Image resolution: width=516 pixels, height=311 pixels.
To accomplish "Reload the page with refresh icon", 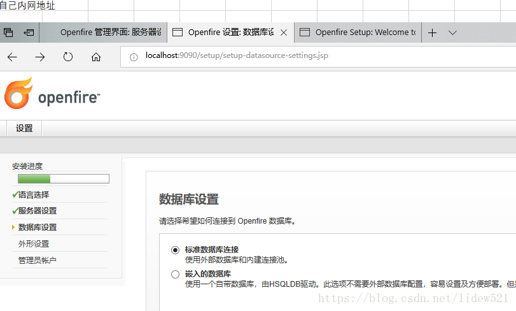I will tap(68, 57).
